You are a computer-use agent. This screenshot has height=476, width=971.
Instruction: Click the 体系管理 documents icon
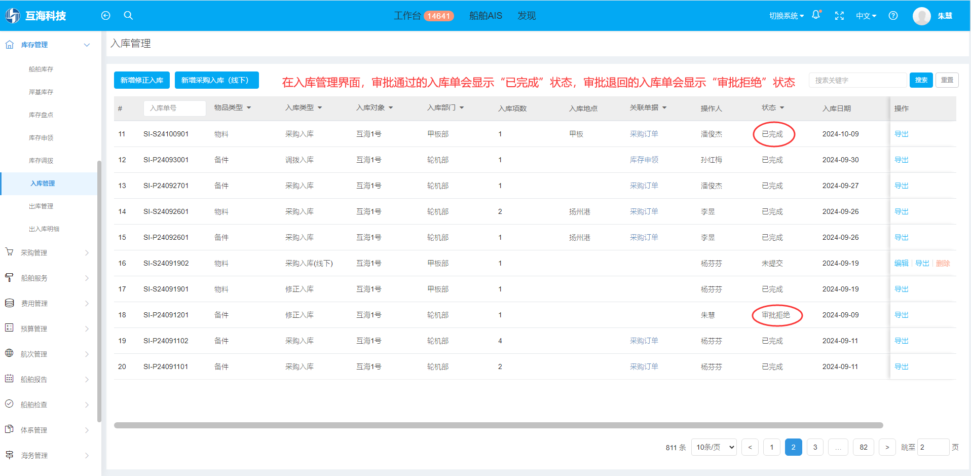click(x=9, y=429)
